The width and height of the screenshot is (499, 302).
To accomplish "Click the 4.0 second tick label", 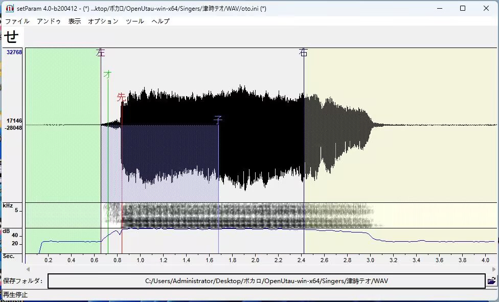I will tap(485, 260).
